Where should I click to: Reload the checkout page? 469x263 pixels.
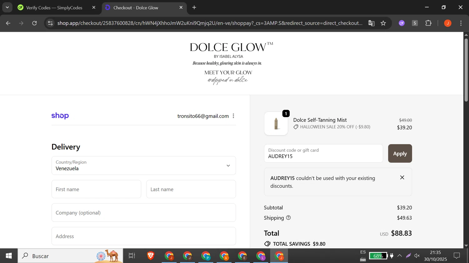coord(34,23)
